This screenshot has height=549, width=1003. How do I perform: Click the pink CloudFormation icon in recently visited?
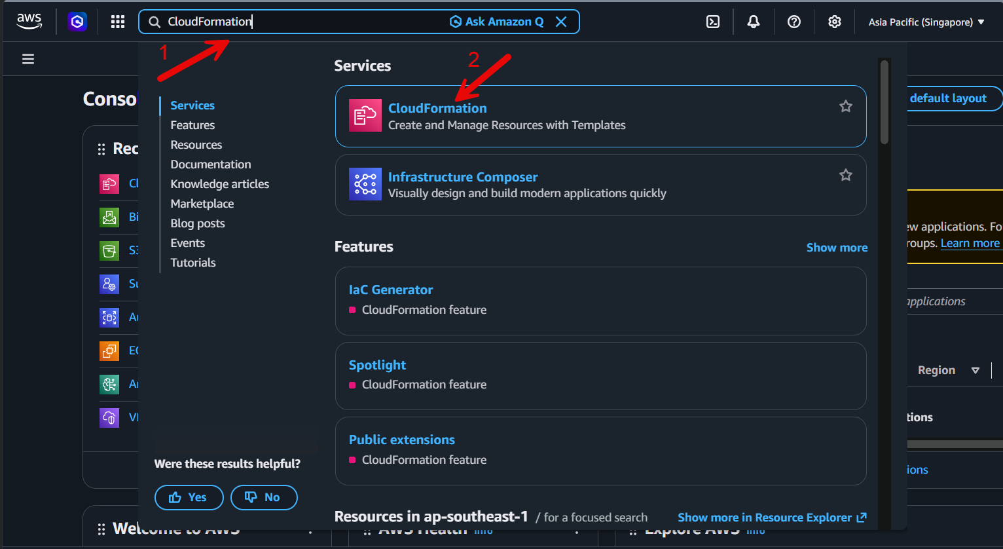pyautogui.click(x=109, y=183)
